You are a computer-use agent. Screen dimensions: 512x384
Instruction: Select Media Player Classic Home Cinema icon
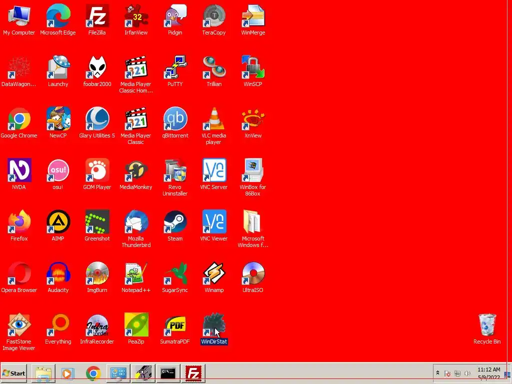136,67
